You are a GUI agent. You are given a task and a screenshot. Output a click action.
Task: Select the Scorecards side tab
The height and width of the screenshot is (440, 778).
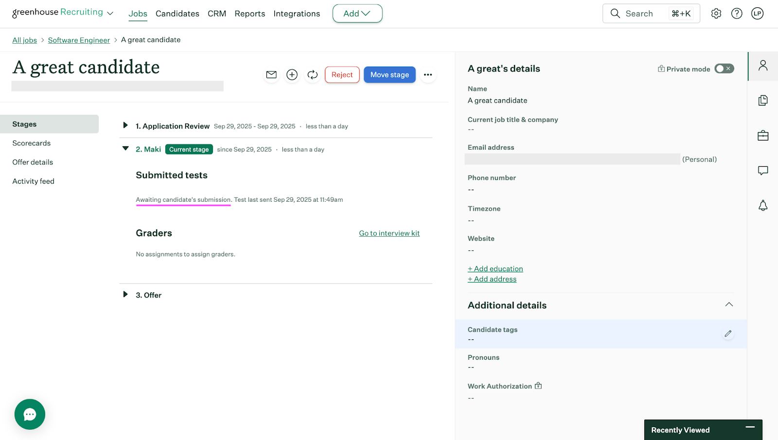pyautogui.click(x=32, y=143)
